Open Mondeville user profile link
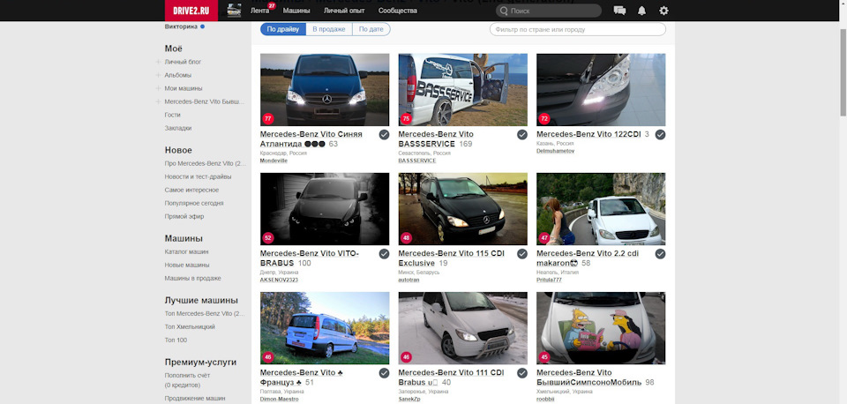The height and width of the screenshot is (404, 847). 274,161
